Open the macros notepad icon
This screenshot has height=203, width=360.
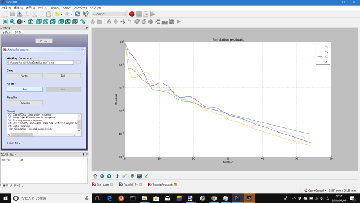[146, 14]
